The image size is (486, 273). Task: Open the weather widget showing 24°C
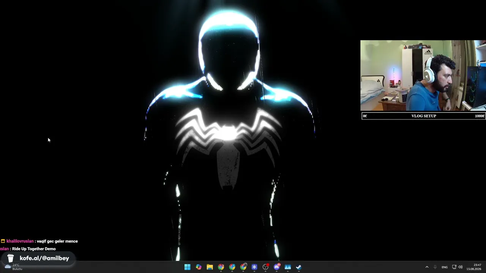[13, 267]
